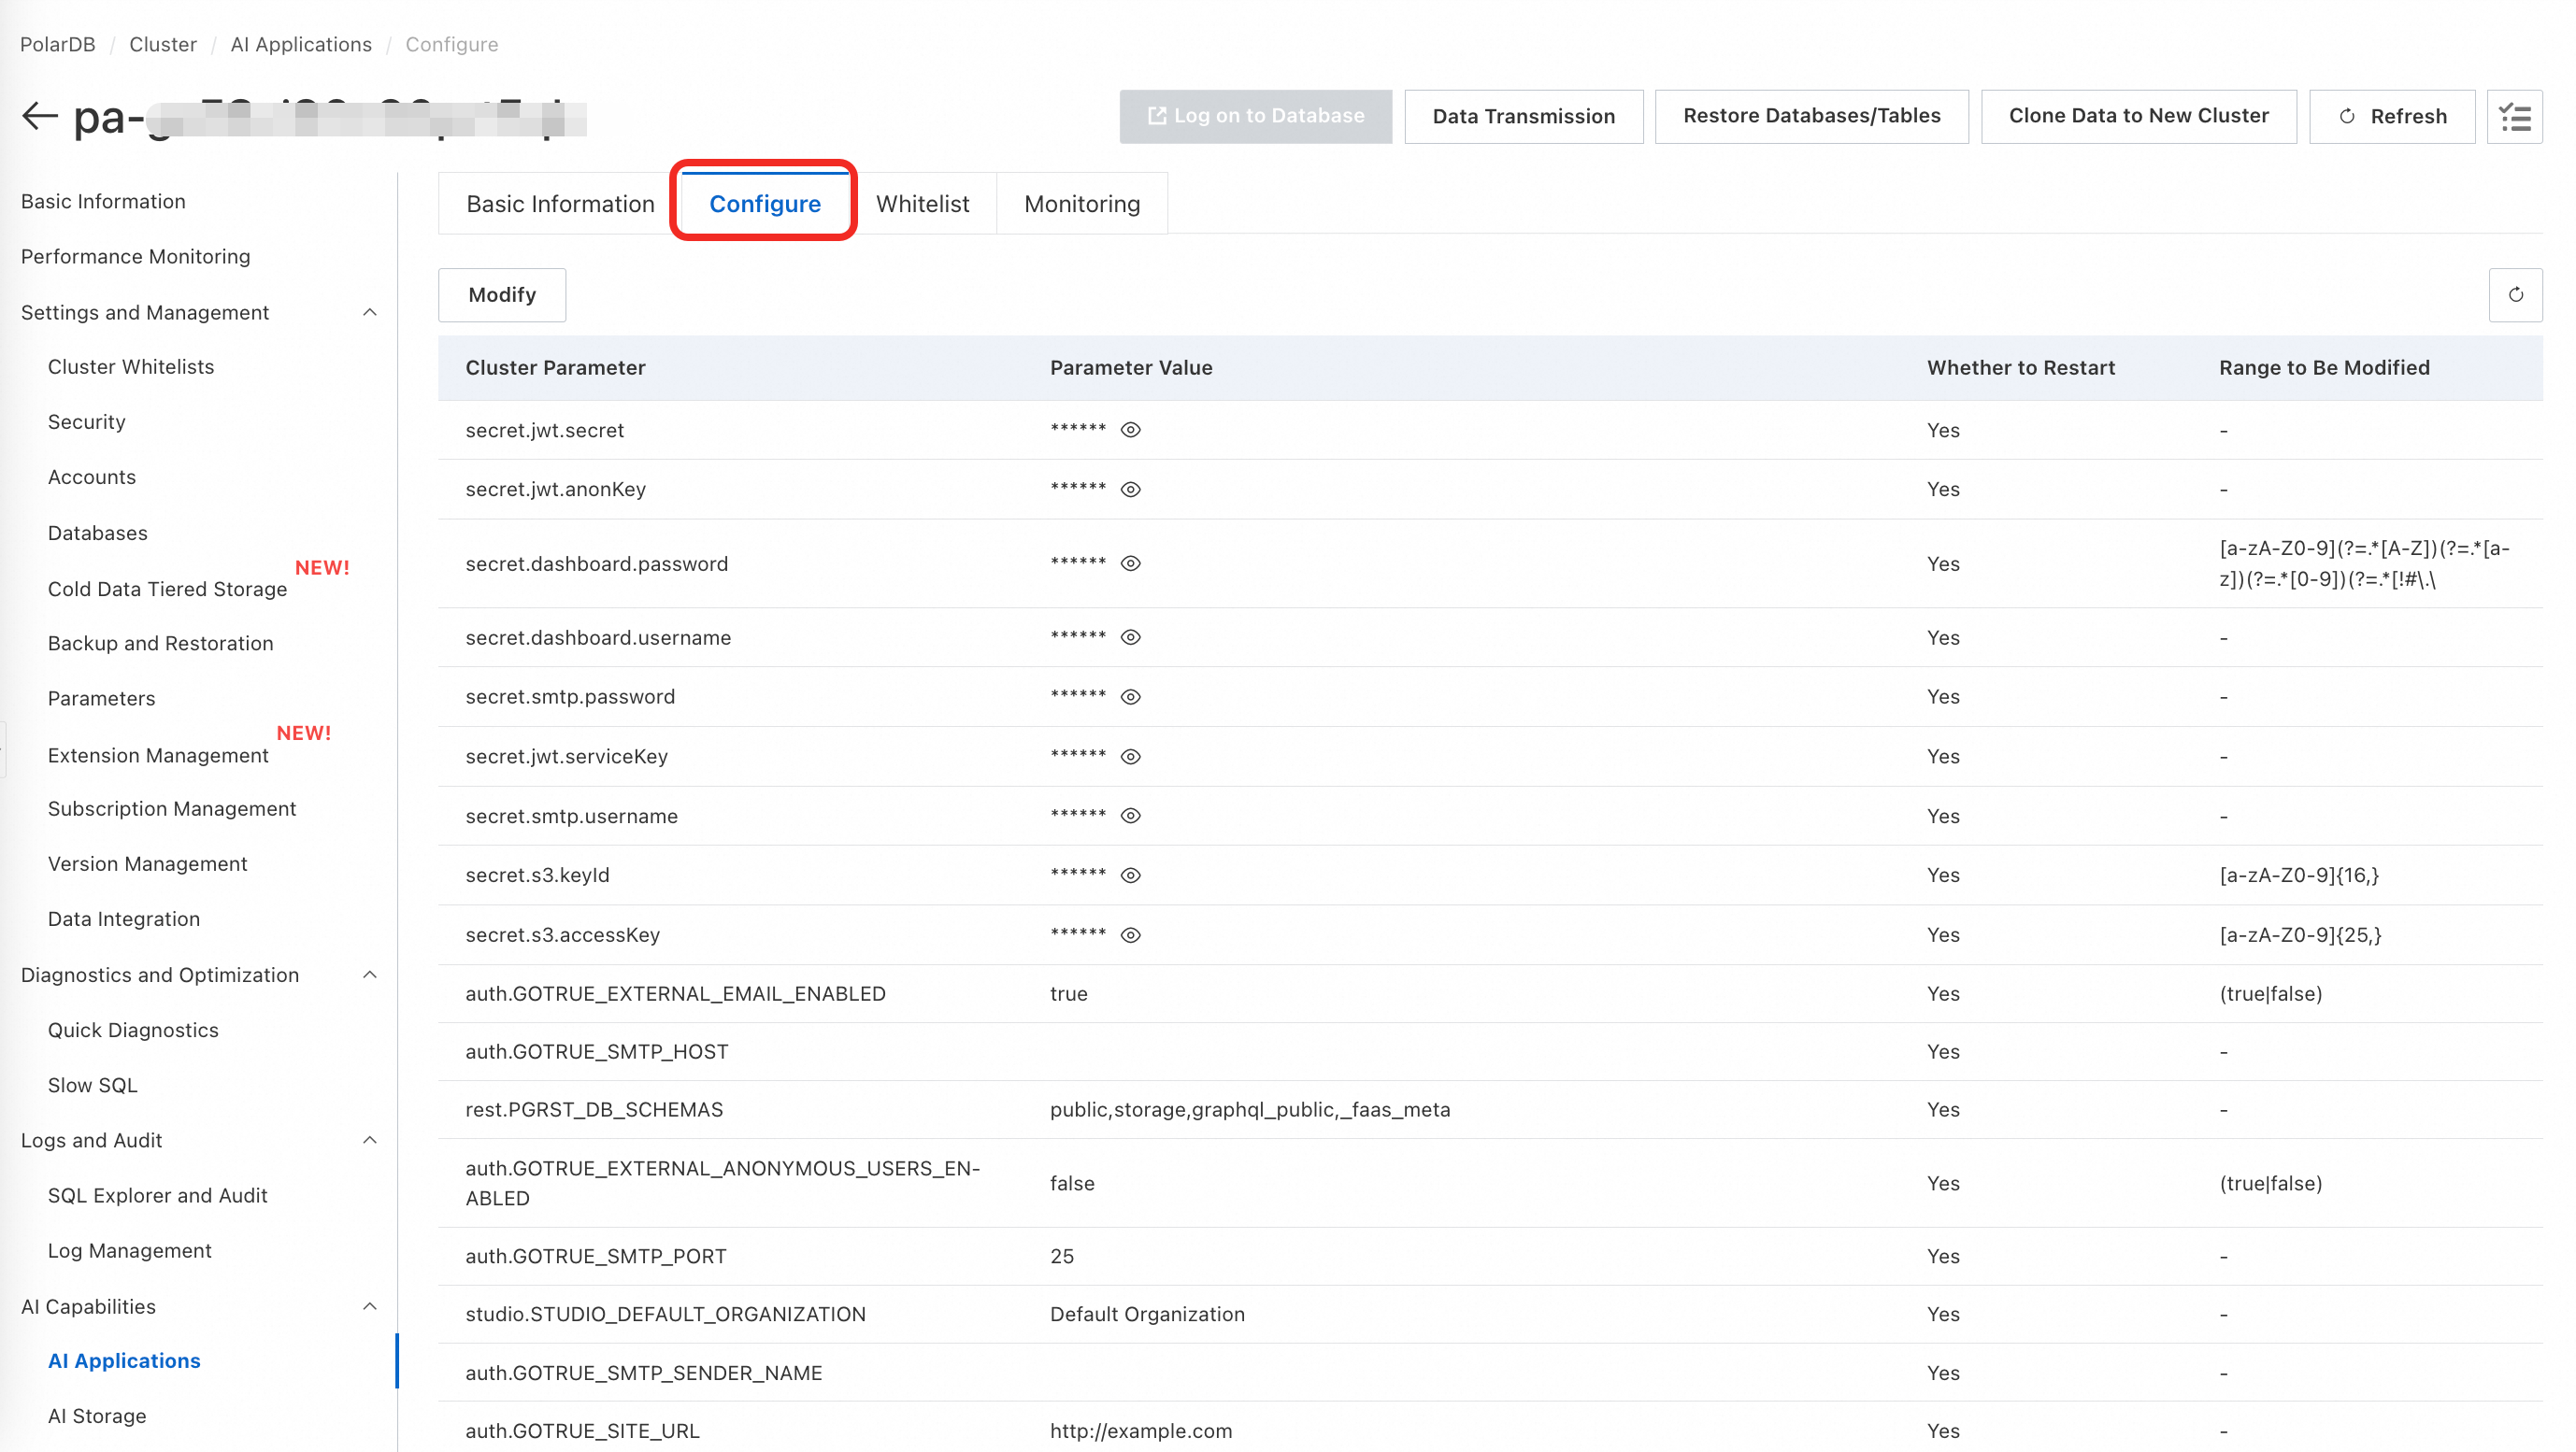Image resolution: width=2576 pixels, height=1452 pixels.
Task: Collapse the Logs and Audit section
Action: coord(369,1140)
